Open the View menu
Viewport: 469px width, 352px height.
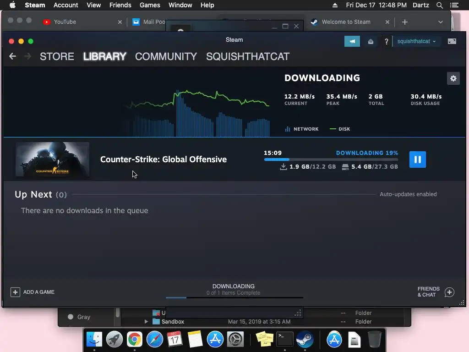(x=93, y=5)
